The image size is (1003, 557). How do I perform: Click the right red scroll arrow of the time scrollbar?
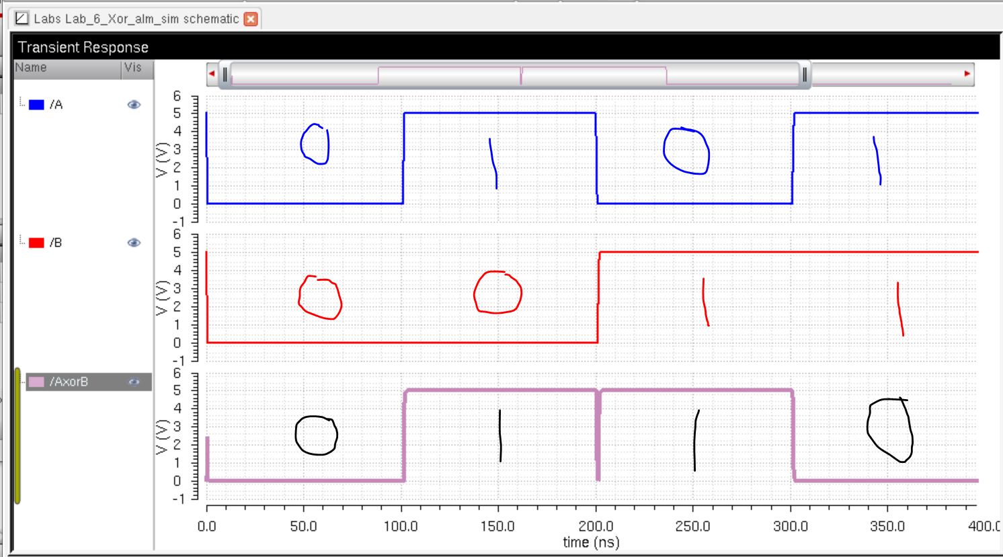[x=967, y=73]
